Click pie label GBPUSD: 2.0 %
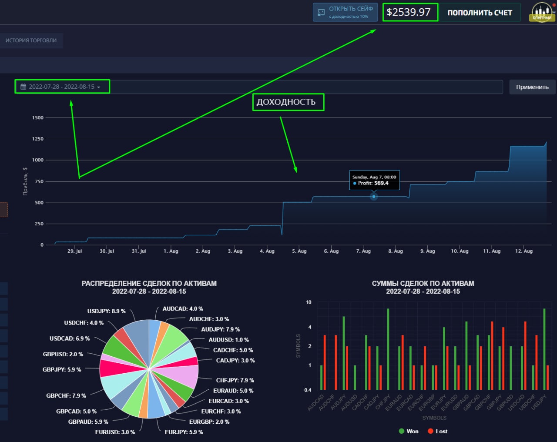 (x=63, y=354)
